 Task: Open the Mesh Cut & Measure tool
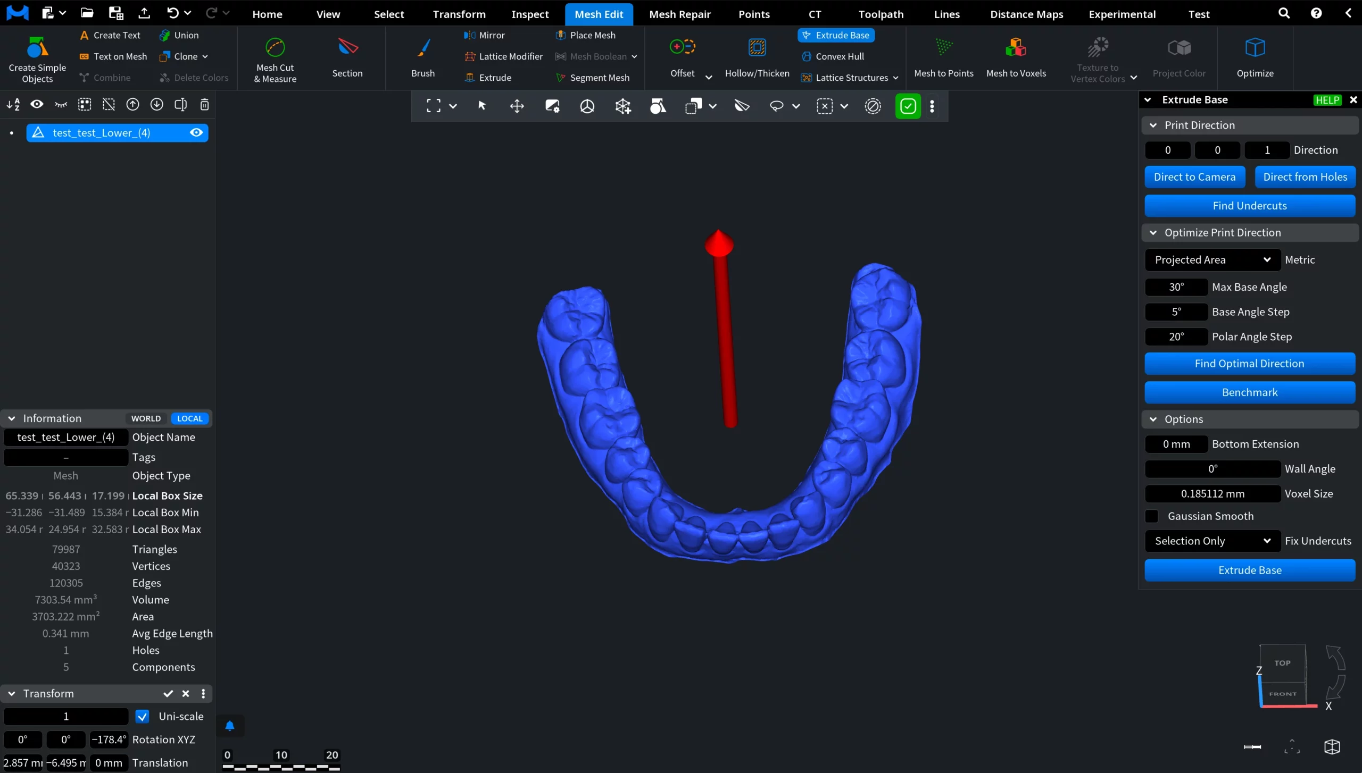click(275, 58)
